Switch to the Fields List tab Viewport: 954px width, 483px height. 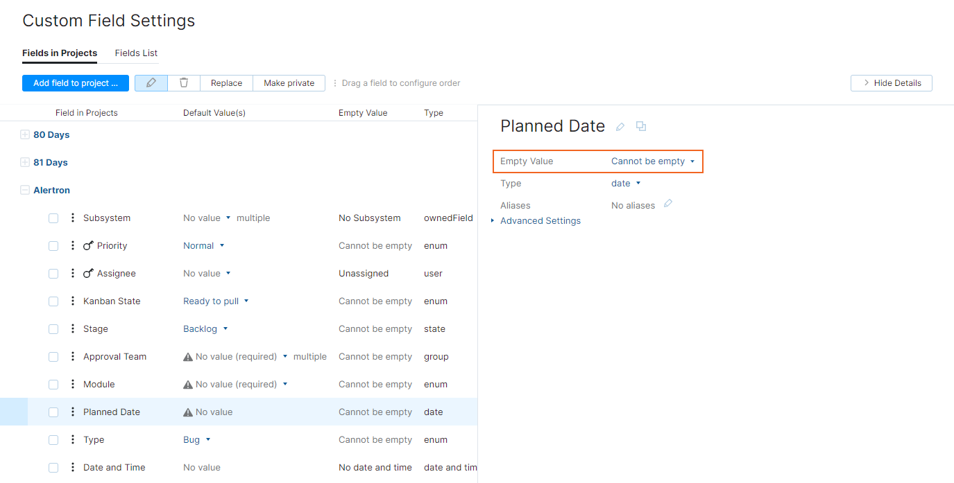136,53
